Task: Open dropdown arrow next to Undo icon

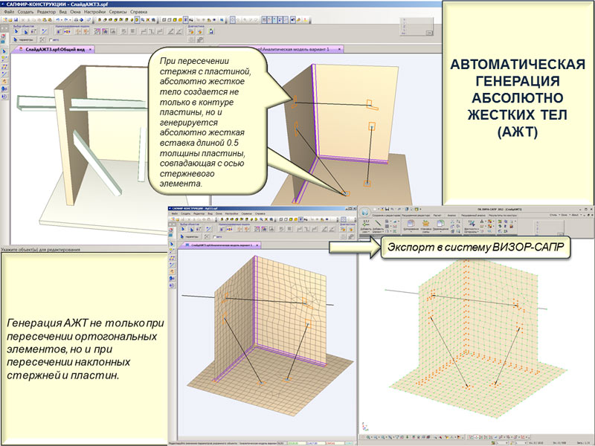Action: tap(62, 20)
